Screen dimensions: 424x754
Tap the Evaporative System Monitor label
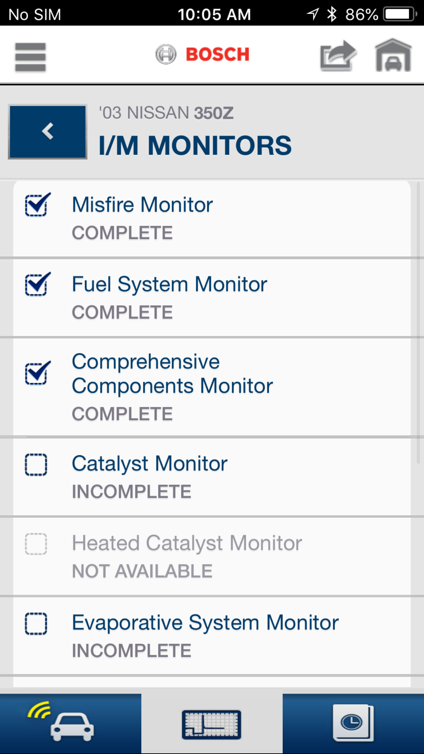click(x=205, y=623)
